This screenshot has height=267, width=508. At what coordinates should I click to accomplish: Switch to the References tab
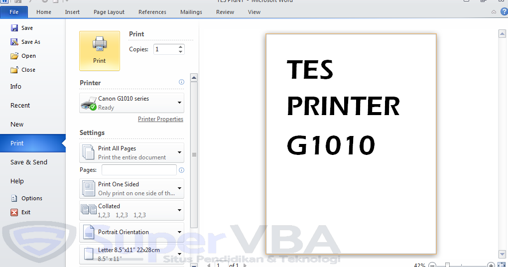click(152, 12)
